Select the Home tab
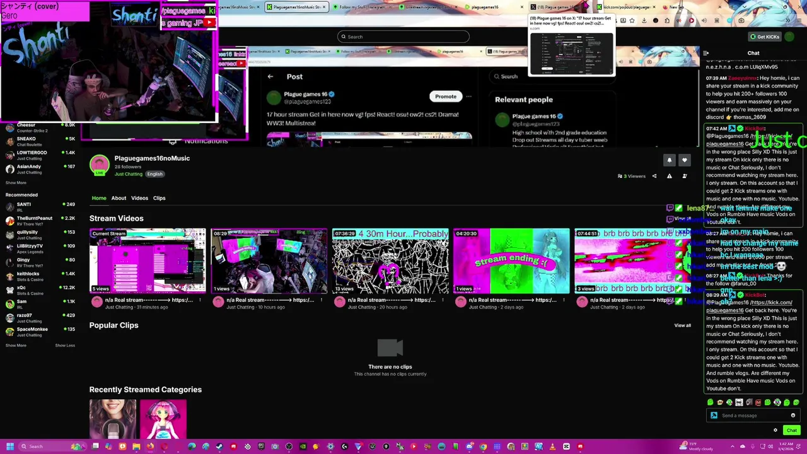Screen dimensions: 807x454 coord(99,198)
